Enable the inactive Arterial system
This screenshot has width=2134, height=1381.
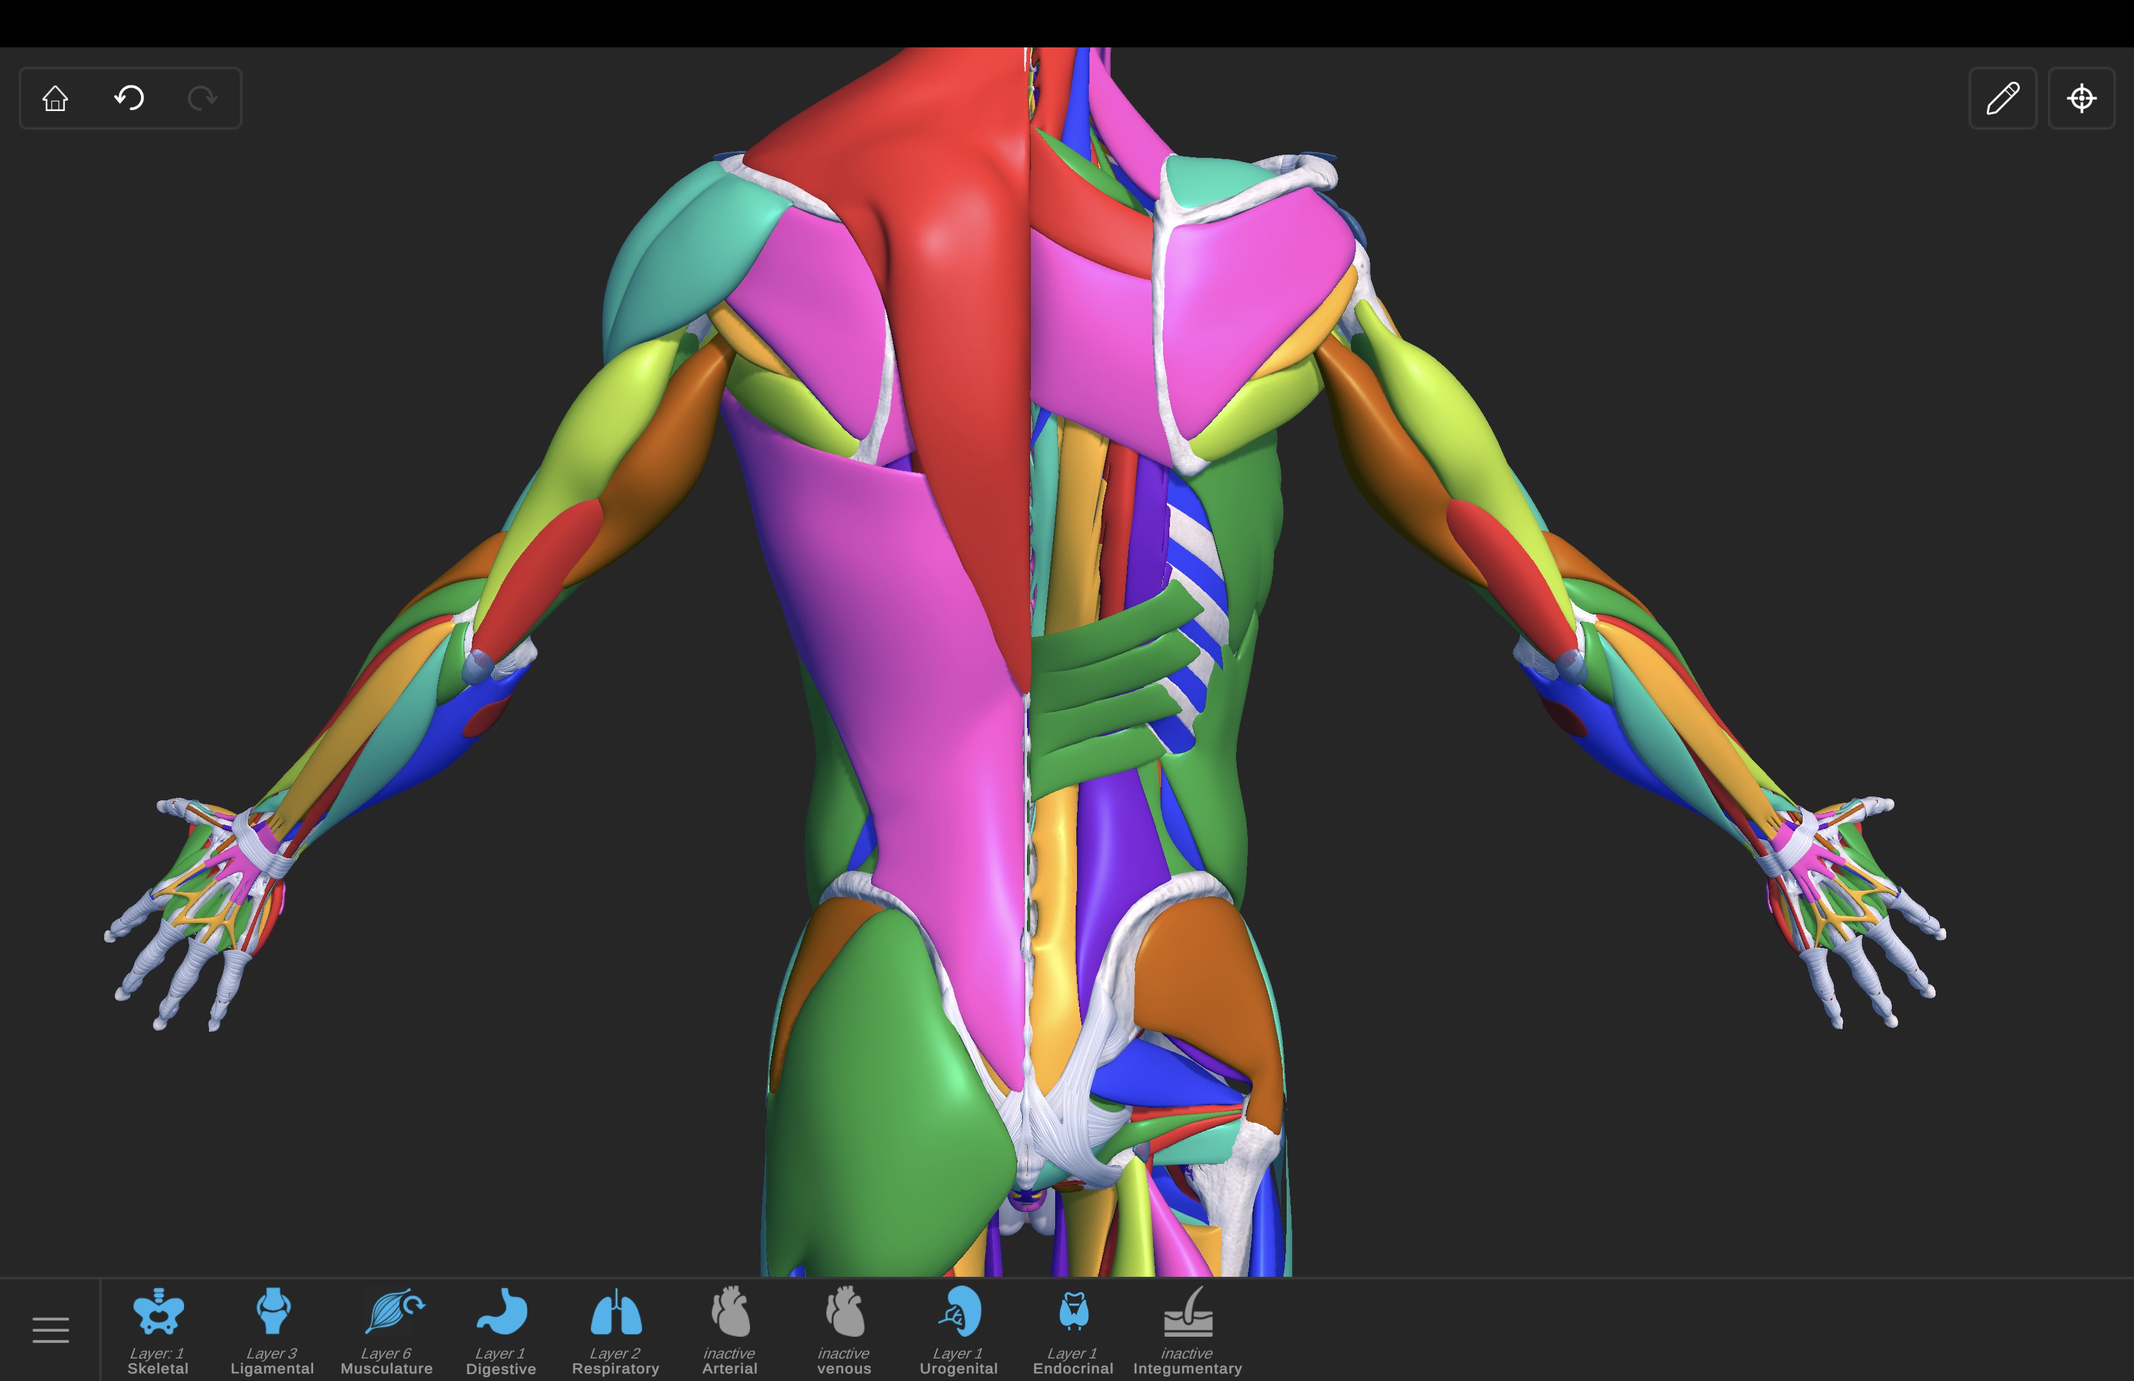pyautogui.click(x=730, y=1313)
